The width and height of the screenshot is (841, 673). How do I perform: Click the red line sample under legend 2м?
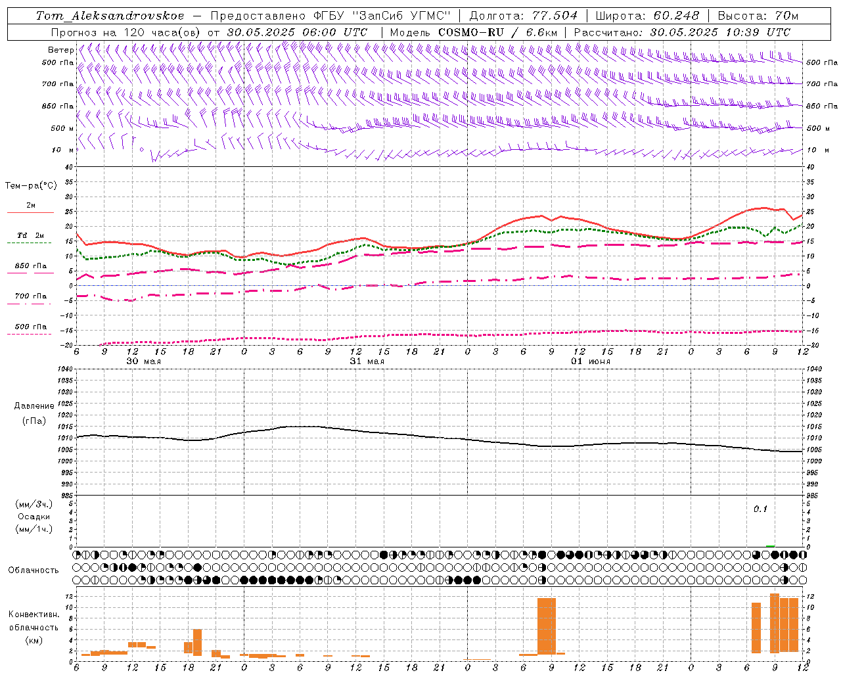click(30, 213)
